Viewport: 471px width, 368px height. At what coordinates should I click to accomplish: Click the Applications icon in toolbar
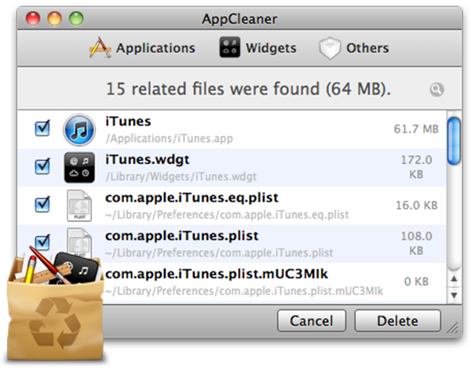click(100, 47)
